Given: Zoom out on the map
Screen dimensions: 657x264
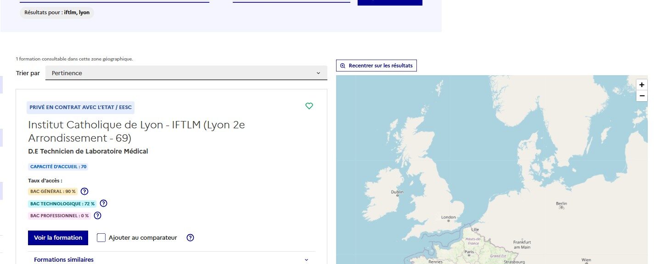Looking at the screenshot, I should click(x=642, y=96).
